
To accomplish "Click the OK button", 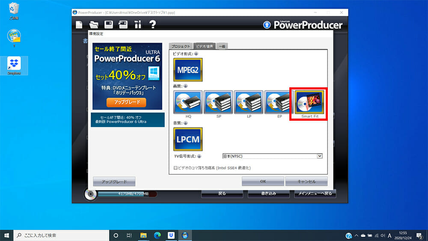I will click(263, 181).
